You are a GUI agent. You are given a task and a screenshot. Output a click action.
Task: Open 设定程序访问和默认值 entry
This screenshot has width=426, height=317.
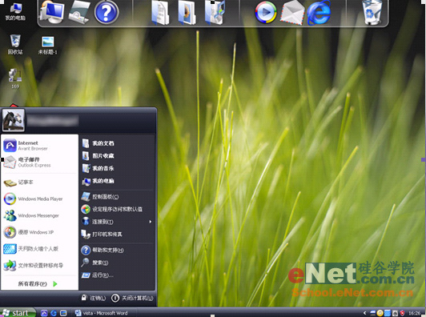tap(118, 209)
